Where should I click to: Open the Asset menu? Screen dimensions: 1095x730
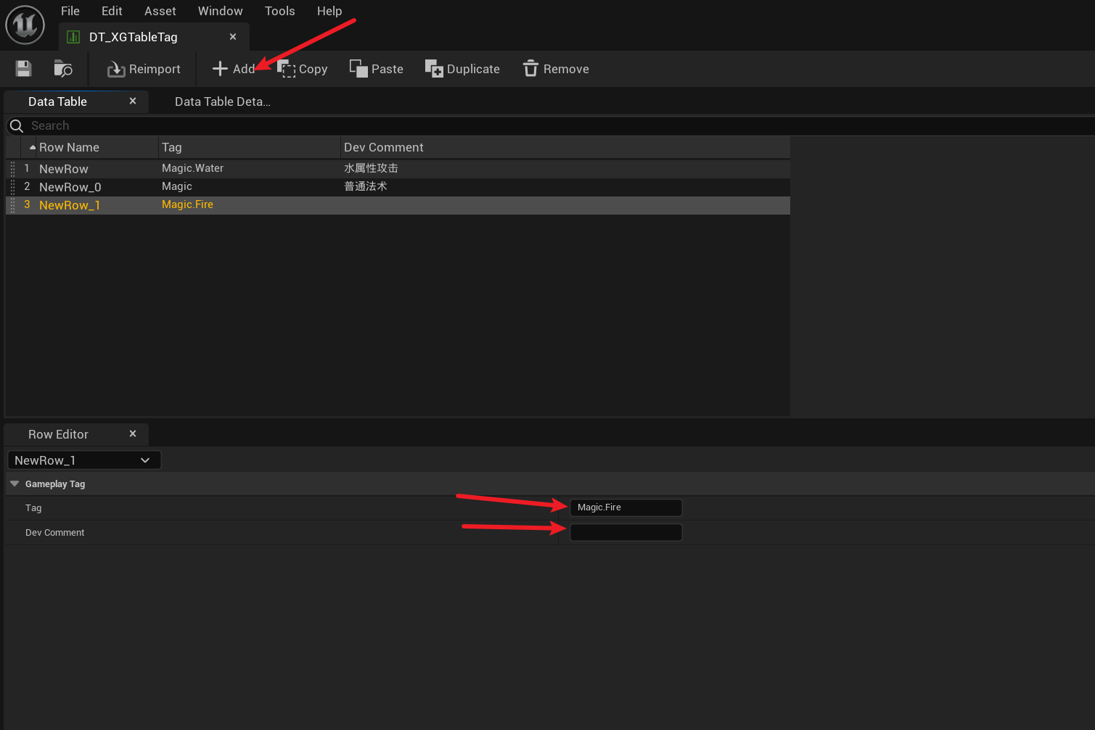(160, 11)
